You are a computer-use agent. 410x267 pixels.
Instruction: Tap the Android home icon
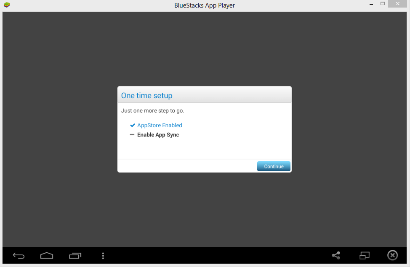(47, 256)
